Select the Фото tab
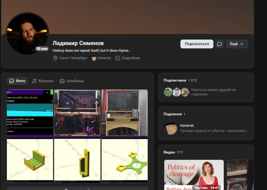Viewport: 267px width, 190px height. click(x=17, y=81)
